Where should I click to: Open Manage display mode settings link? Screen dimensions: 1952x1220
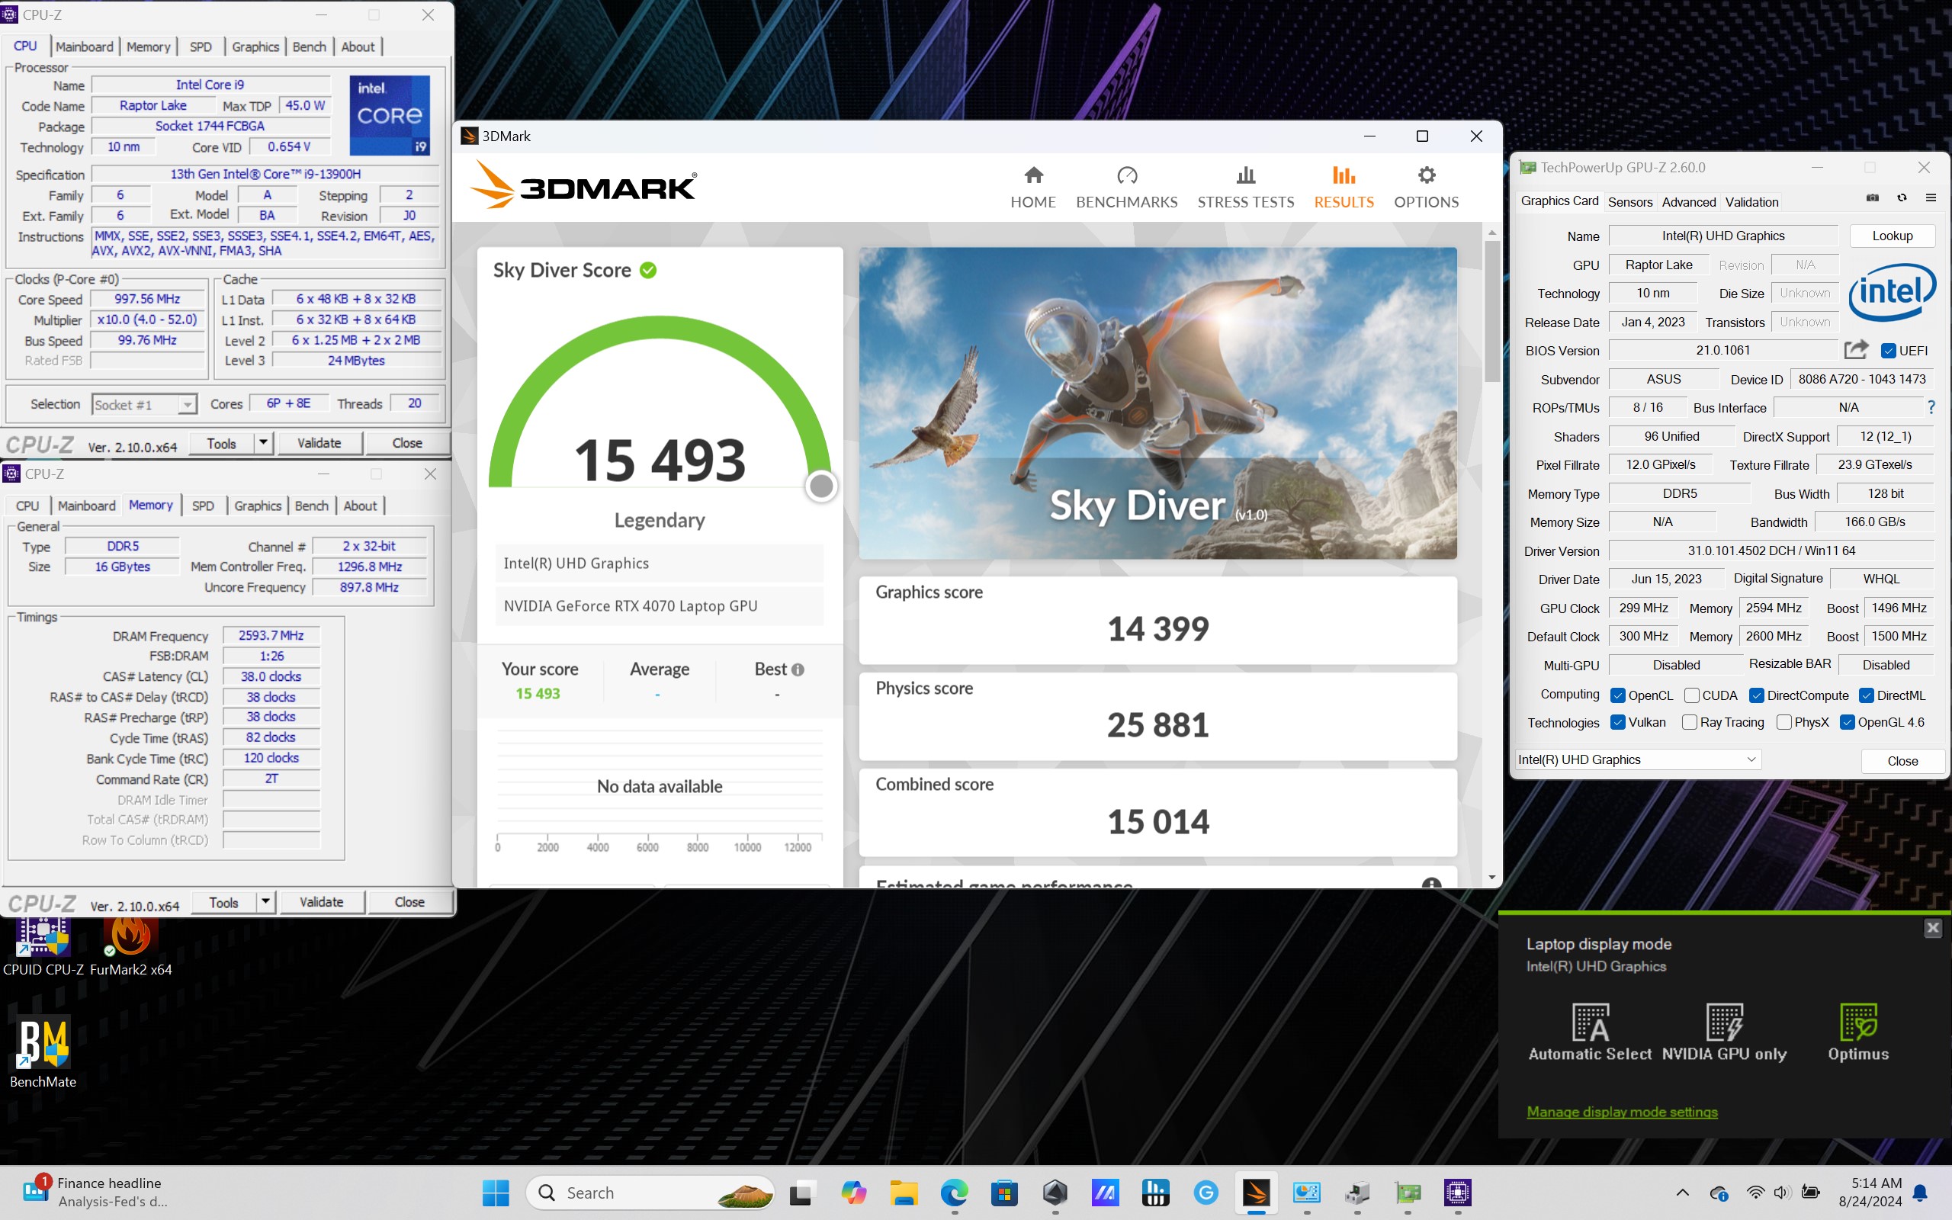pos(1621,1112)
